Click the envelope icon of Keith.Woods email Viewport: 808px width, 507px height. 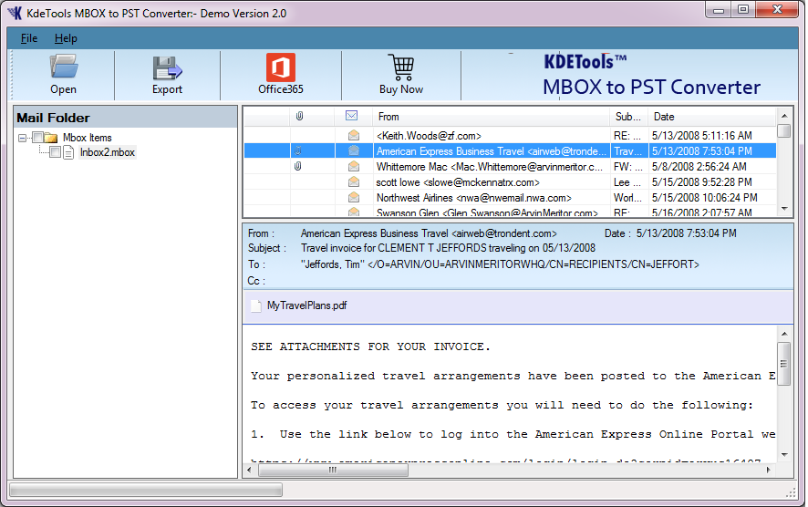tap(354, 136)
